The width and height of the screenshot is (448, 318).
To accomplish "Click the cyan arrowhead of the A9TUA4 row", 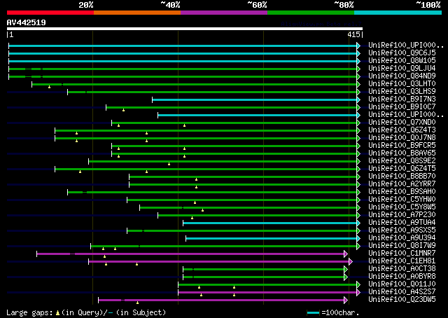I will [x=358, y=223].
